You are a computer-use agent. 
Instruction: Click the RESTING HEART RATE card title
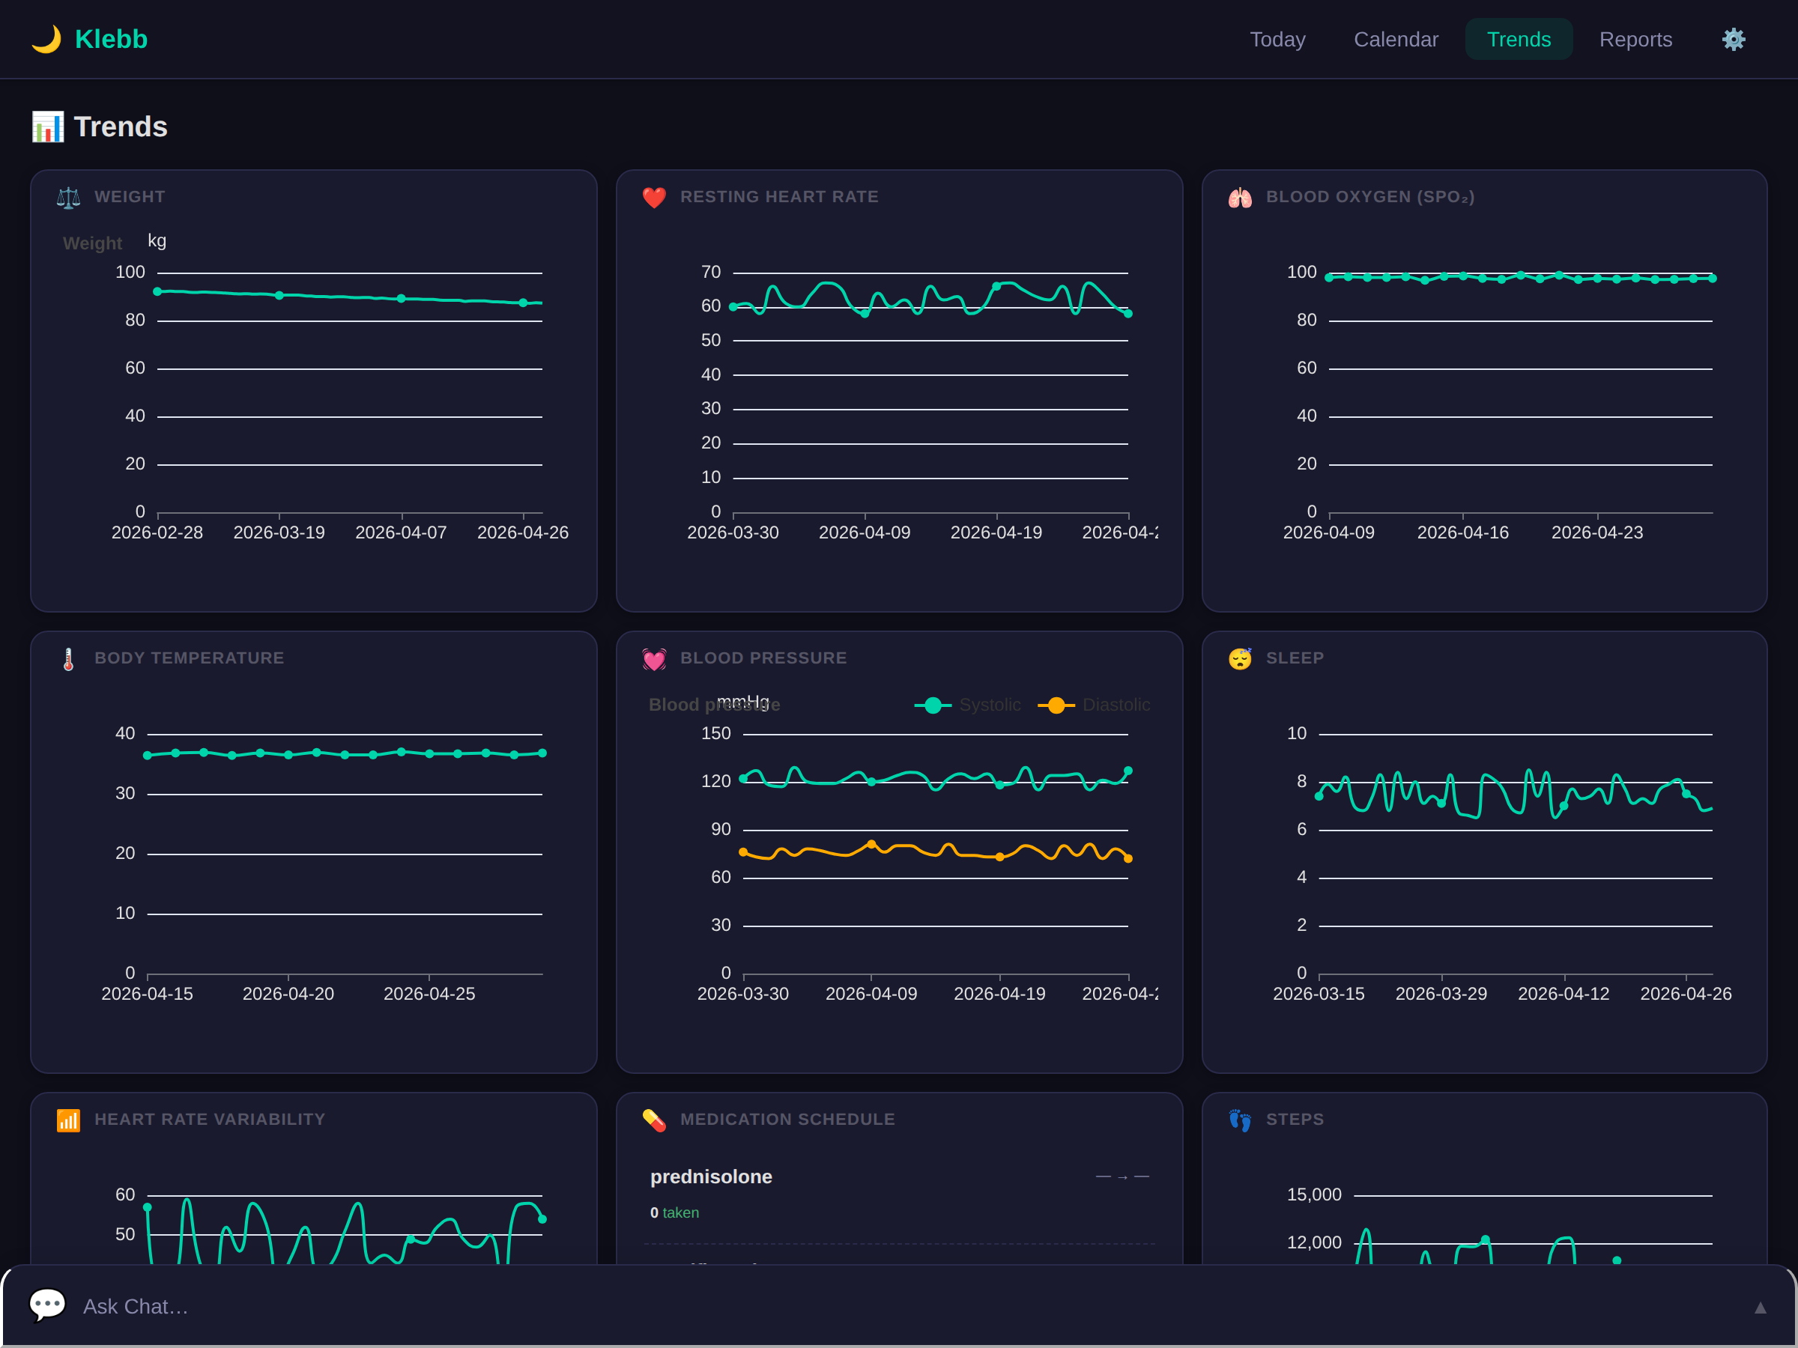pyautogui.click(x=780, y=197)
